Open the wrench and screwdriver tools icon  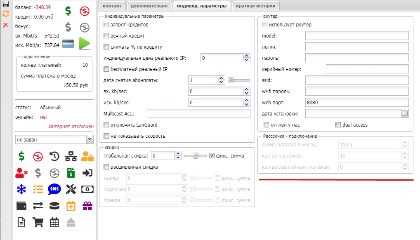click(71, 189)
